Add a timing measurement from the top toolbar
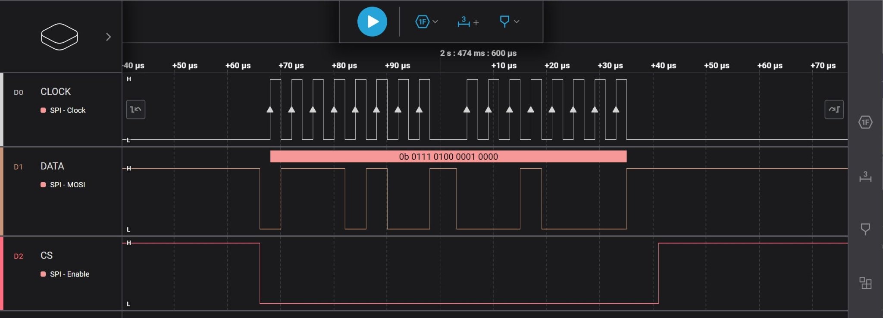This screenshot has height=318, width=883. pyautogui.click(x=463, y=22)
